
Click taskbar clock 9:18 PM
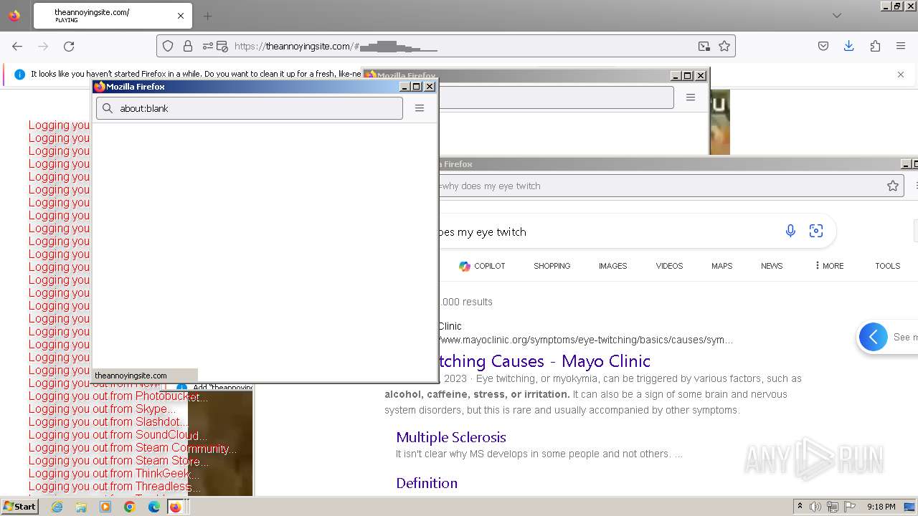(x=881, y=507)
